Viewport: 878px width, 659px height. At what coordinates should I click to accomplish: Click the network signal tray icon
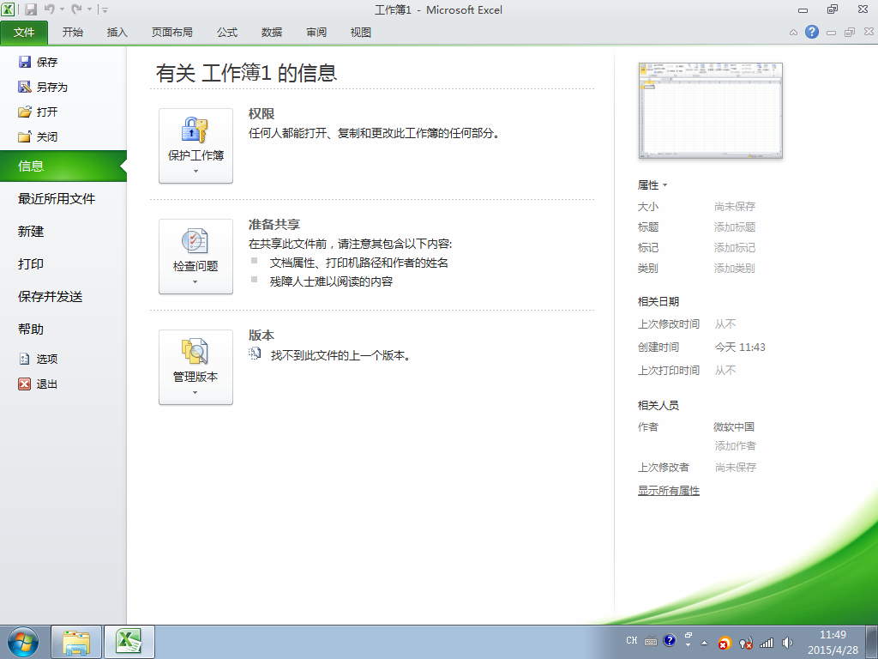click(x=767, y=643)
